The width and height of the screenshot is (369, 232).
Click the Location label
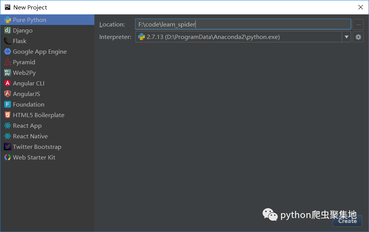click(112, 25)
